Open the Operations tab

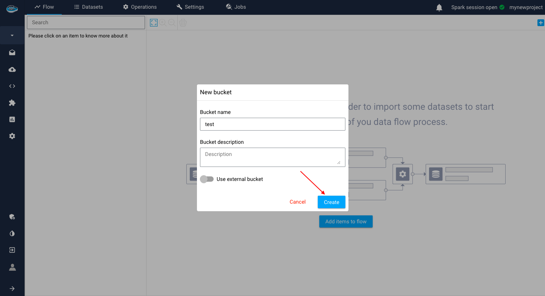140,7
